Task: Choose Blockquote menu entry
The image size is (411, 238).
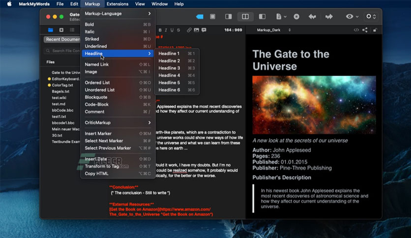Action: coord(117,97)
